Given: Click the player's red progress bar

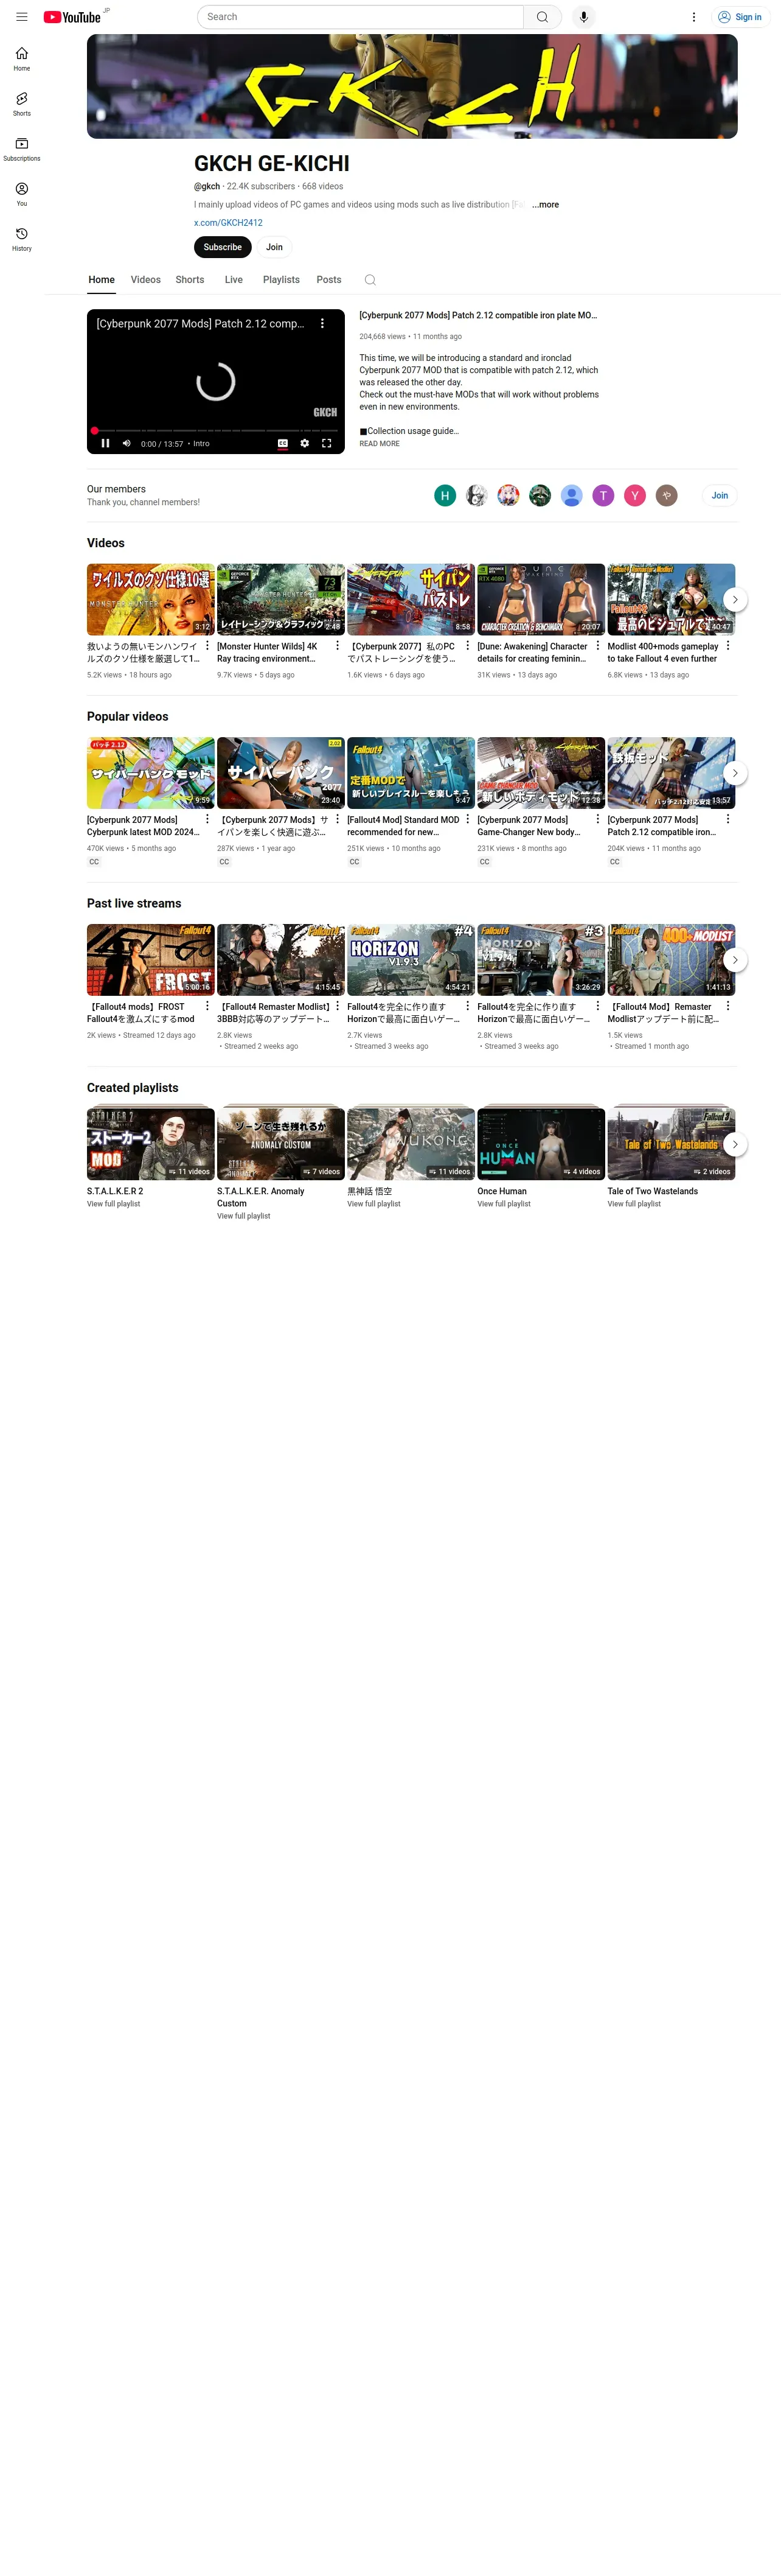Looking at the screenshot, I should click(216, 431).
